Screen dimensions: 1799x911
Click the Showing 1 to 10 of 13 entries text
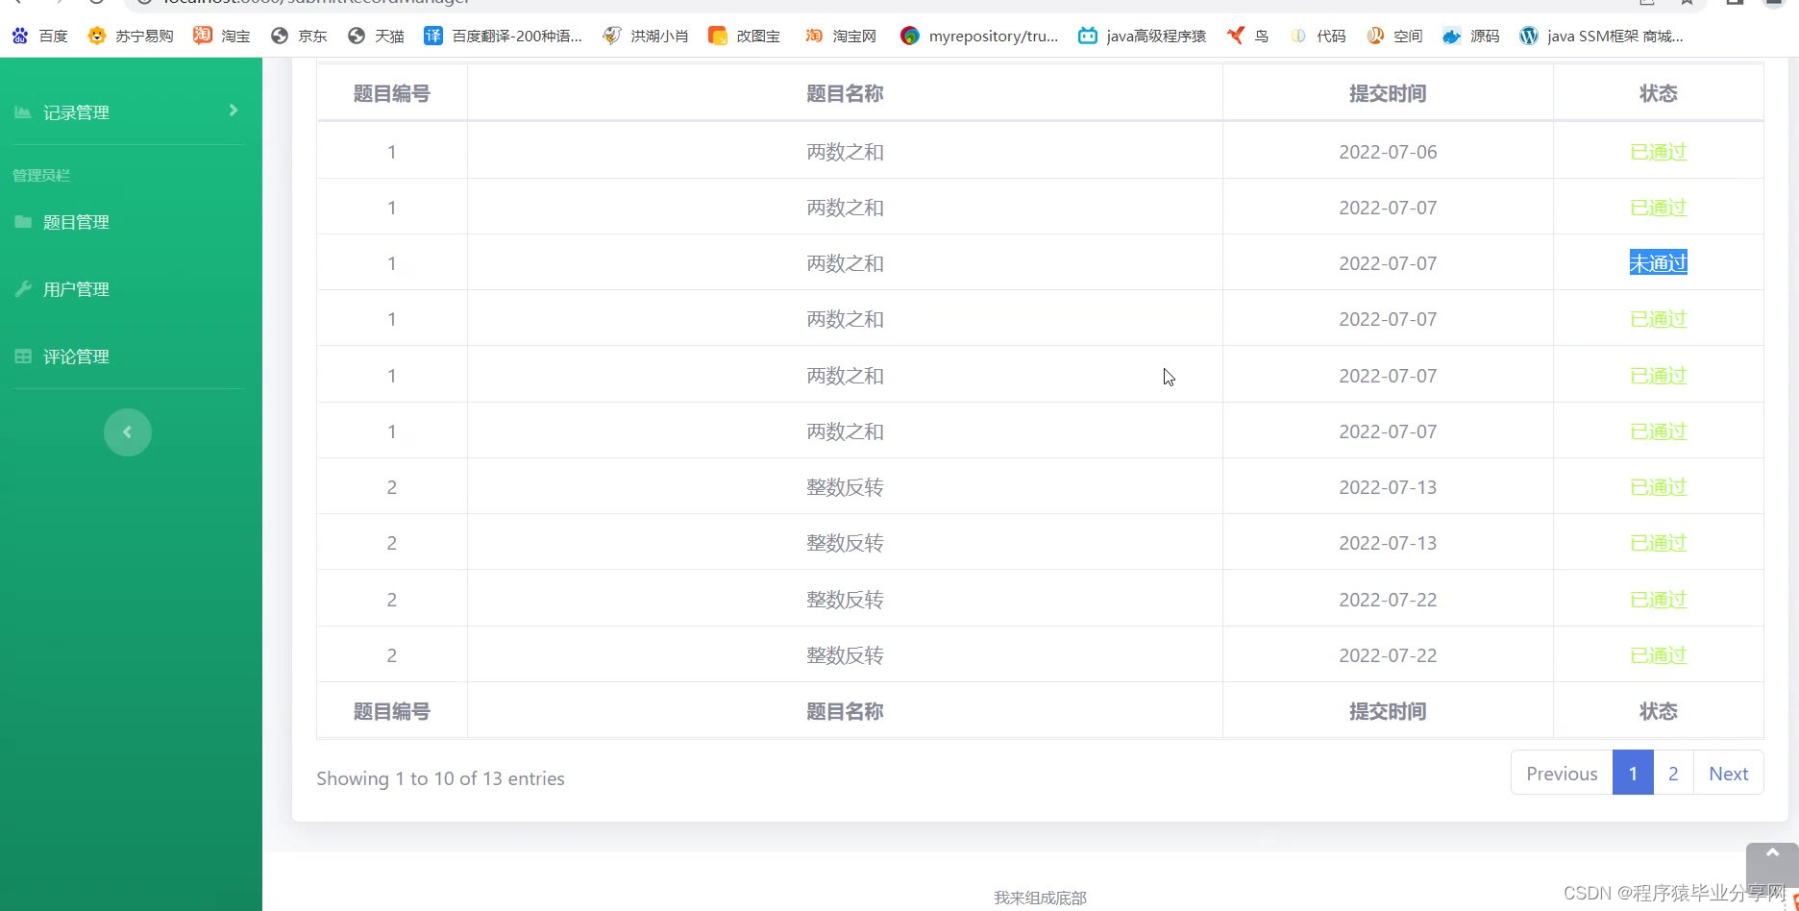440,778
